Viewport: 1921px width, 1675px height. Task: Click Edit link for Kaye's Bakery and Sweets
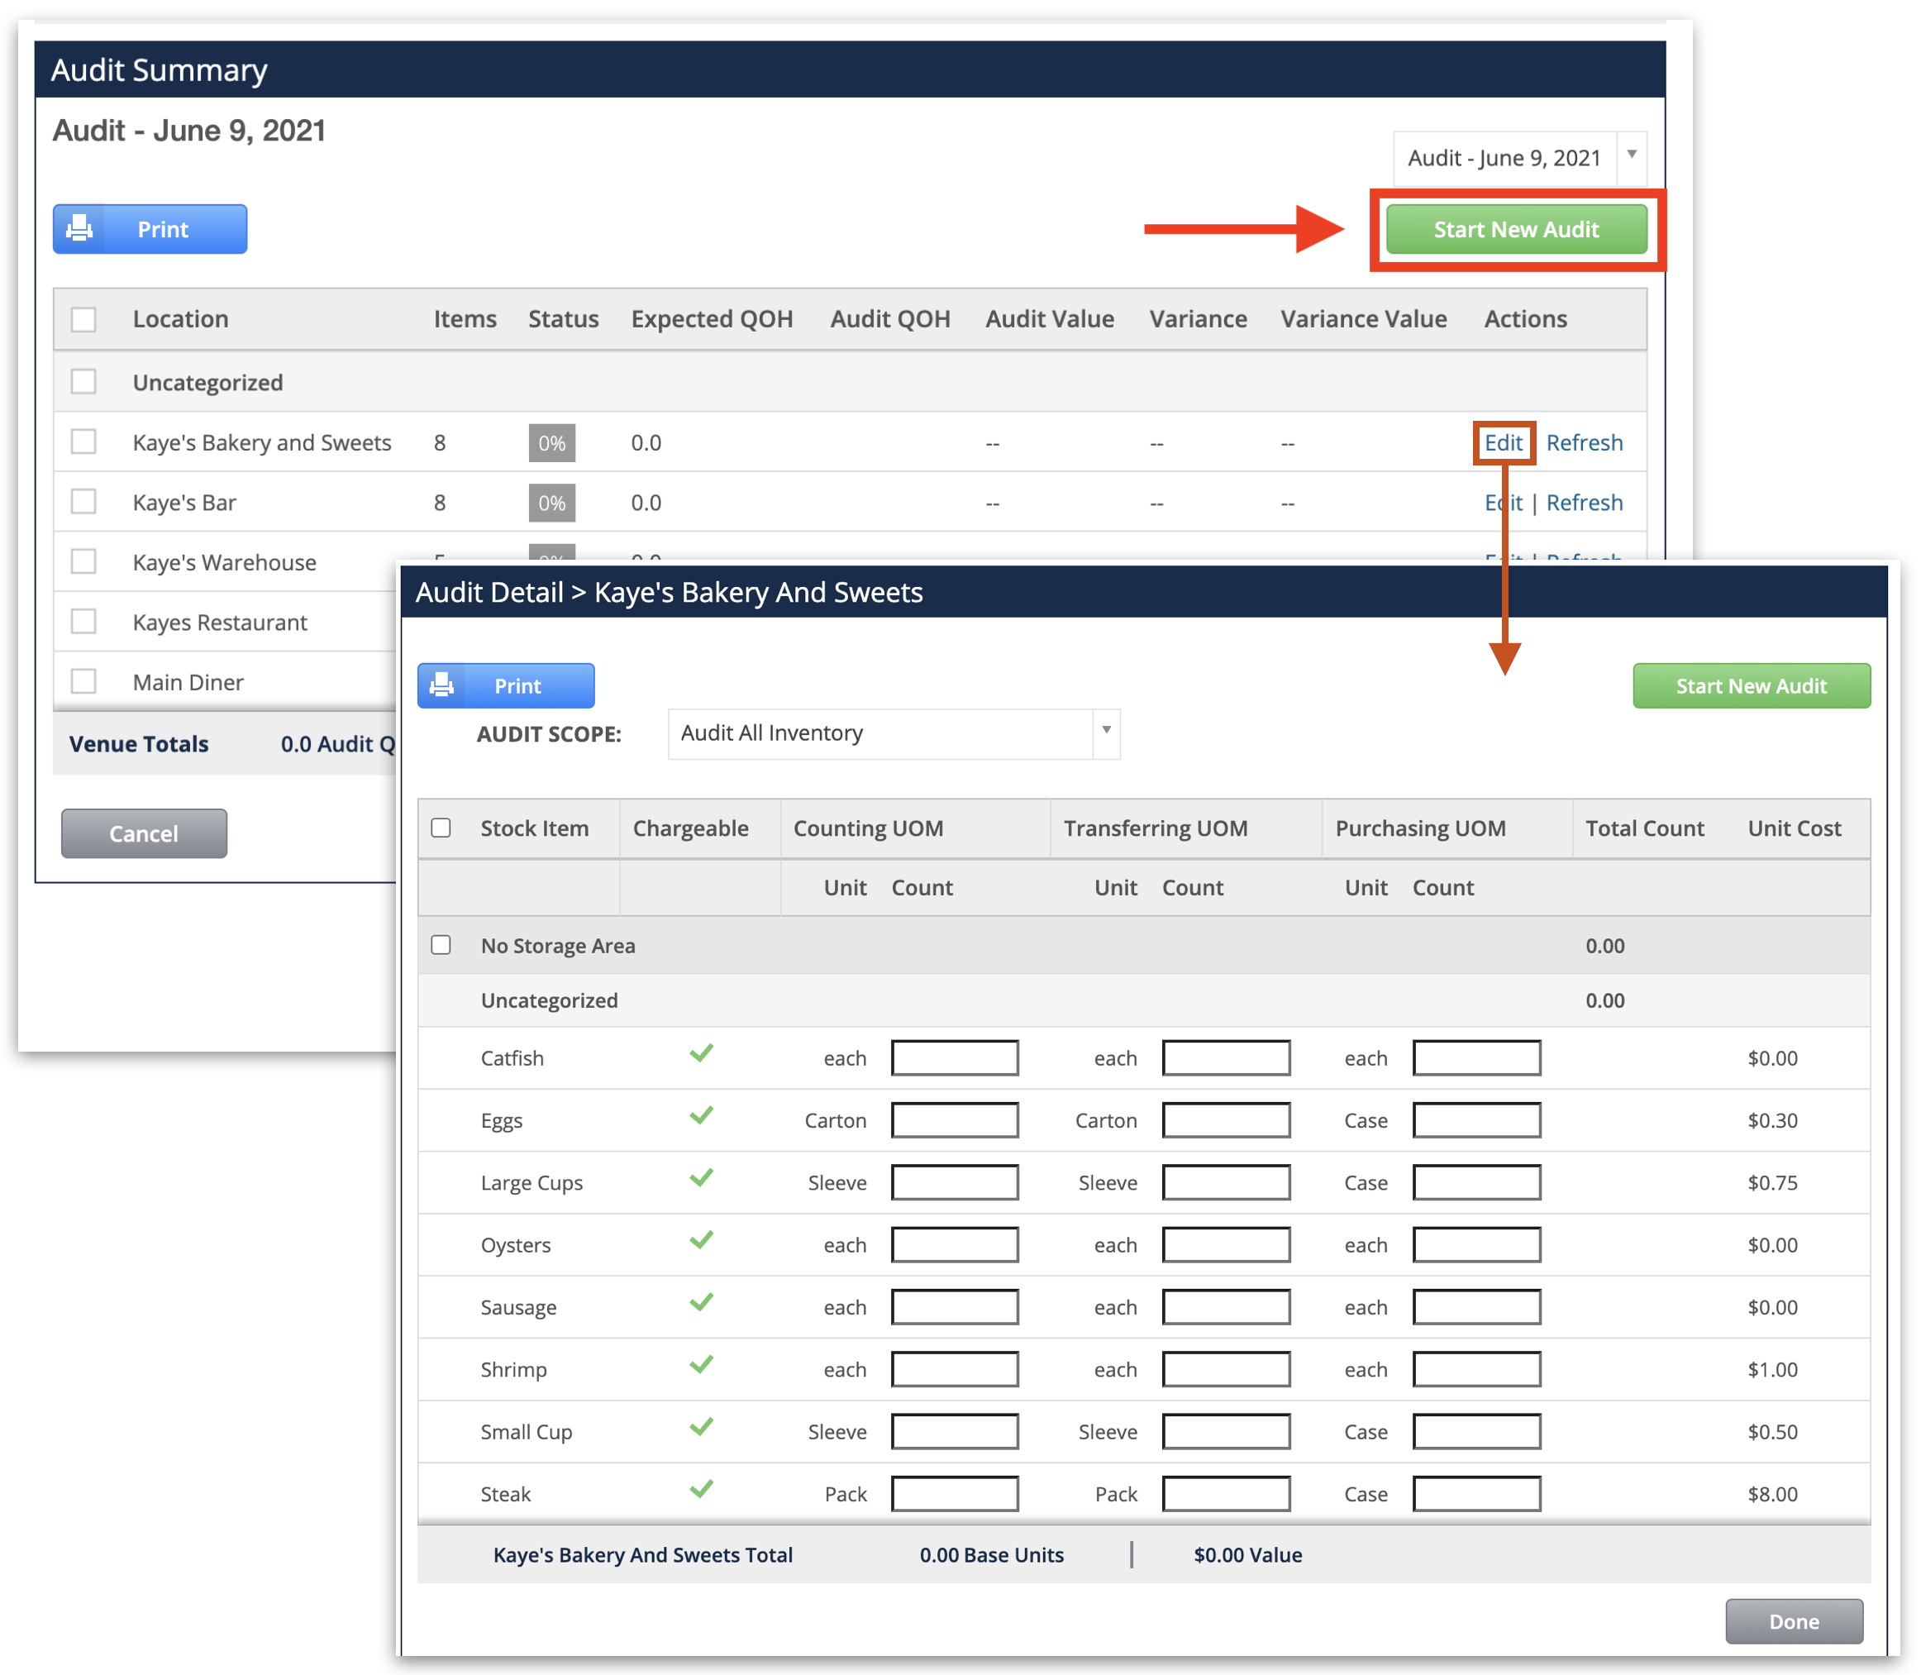click(1504, 443)
